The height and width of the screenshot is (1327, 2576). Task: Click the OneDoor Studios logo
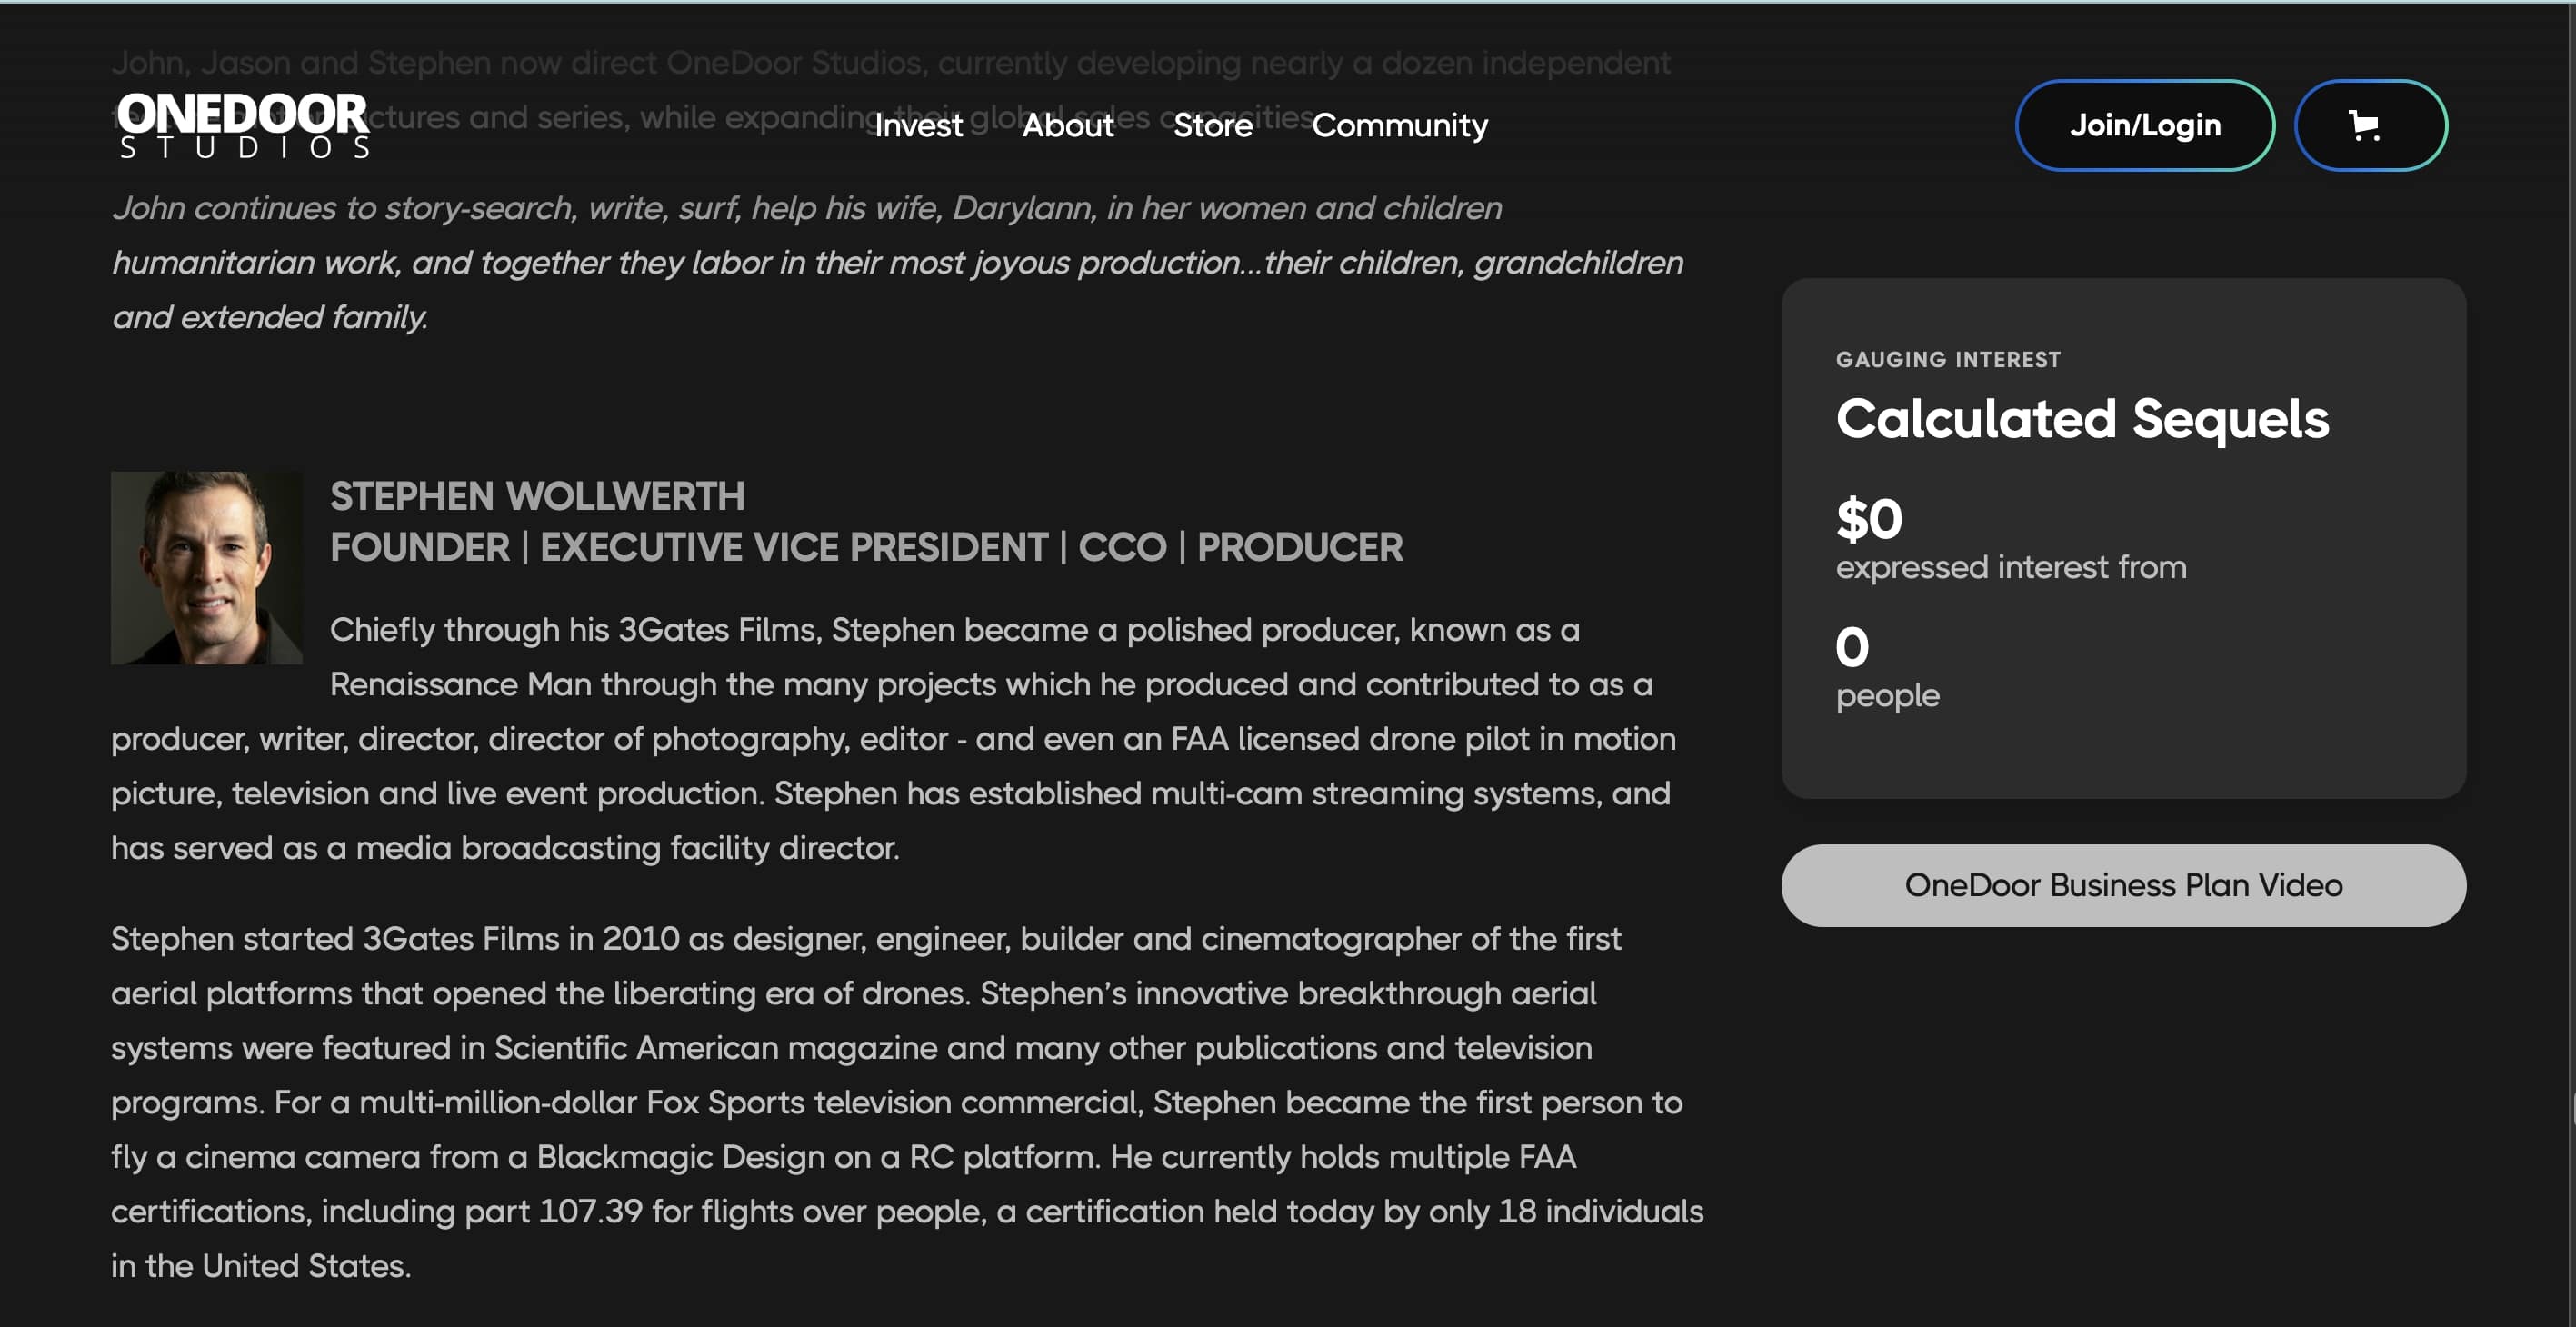(x=243, y=125)
